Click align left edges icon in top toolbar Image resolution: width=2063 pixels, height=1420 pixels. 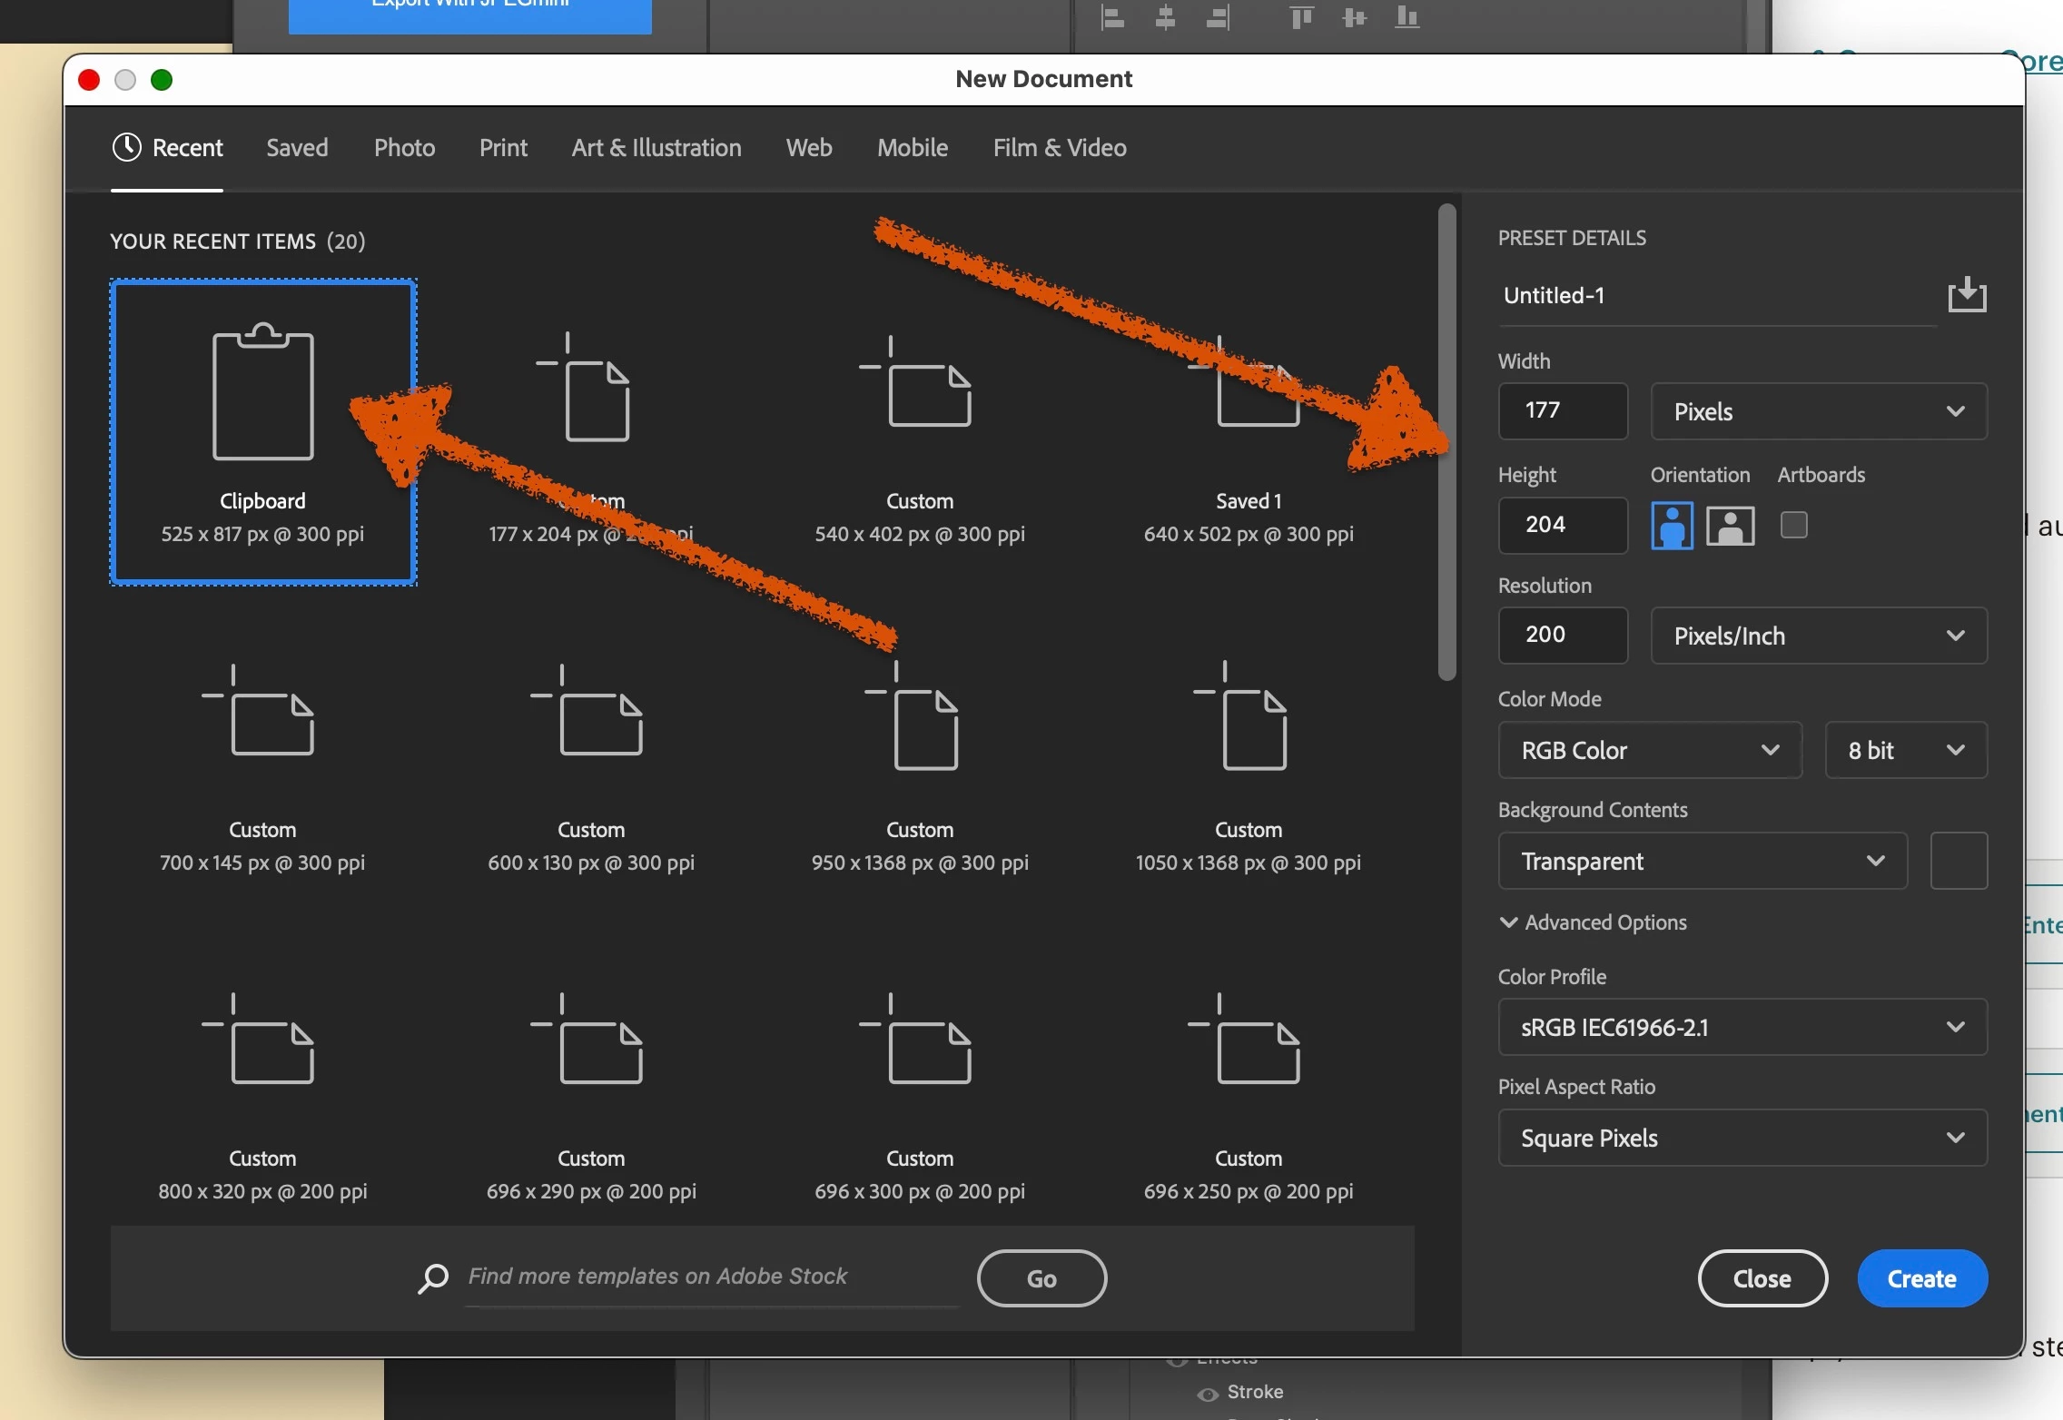[1112, 16]
